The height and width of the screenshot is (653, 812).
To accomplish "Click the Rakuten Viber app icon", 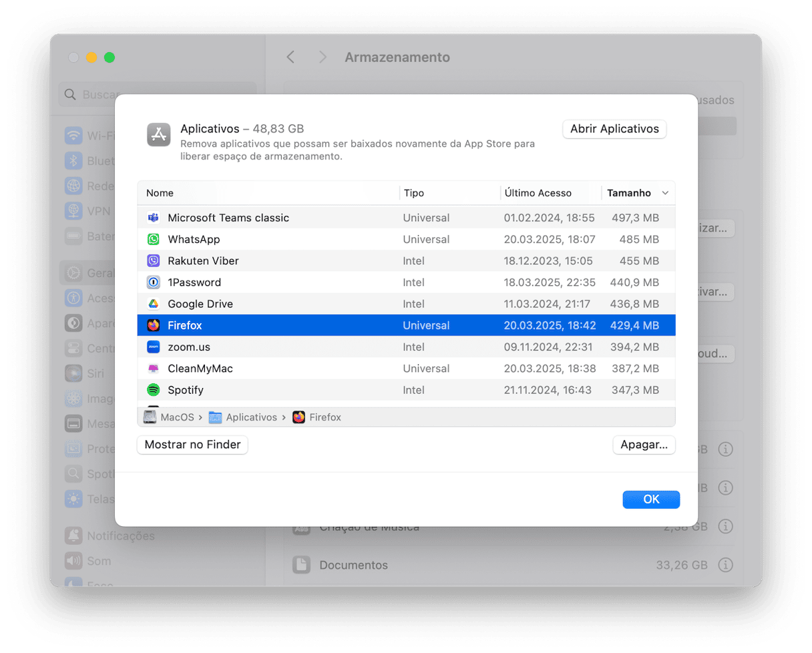I will pos(153,261).
